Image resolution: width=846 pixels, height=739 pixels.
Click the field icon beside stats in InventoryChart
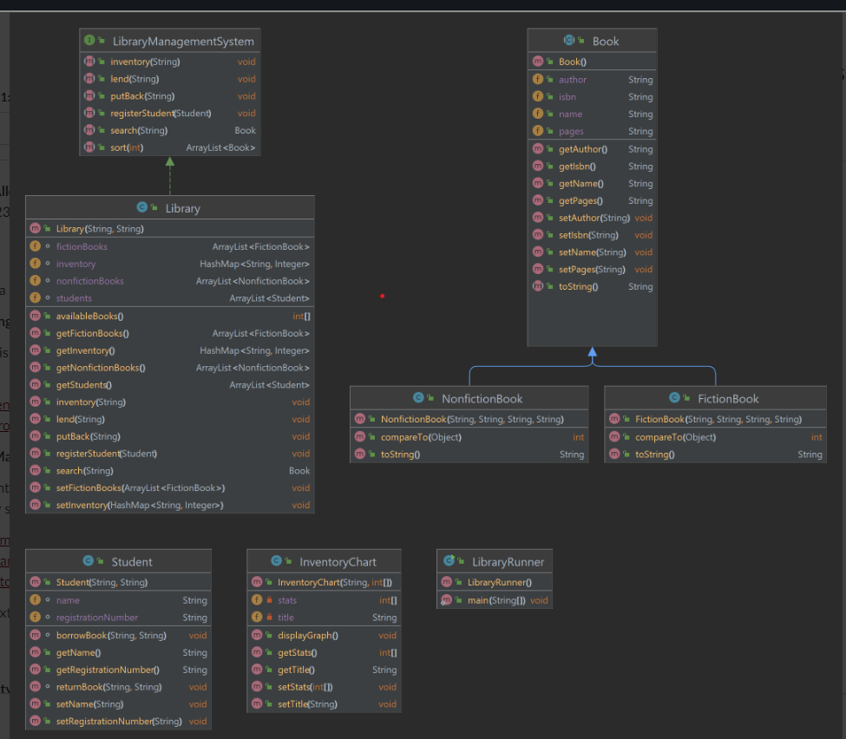(257, 600)
